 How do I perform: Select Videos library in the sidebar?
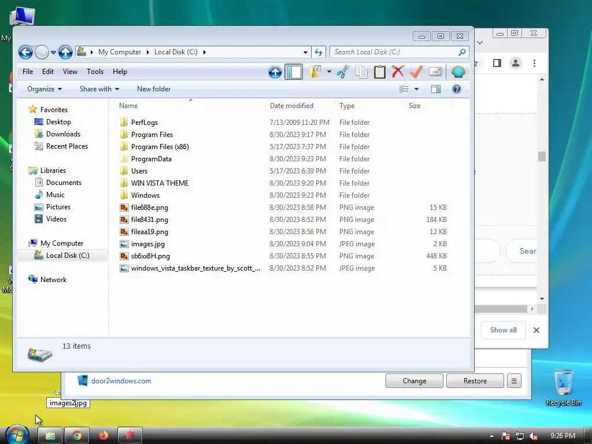pyautogui.click(x=51, y=219)
